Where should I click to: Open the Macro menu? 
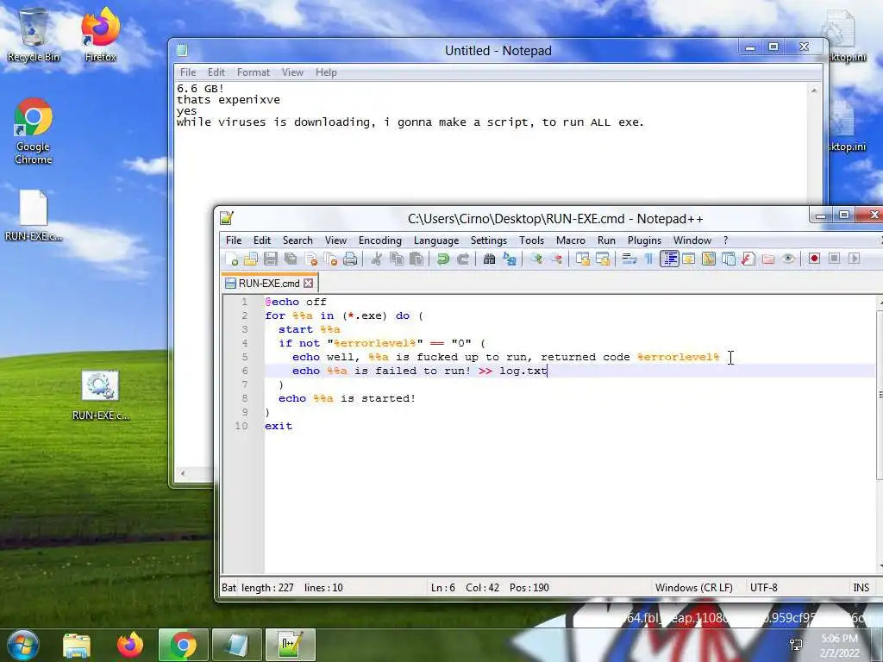571,240
